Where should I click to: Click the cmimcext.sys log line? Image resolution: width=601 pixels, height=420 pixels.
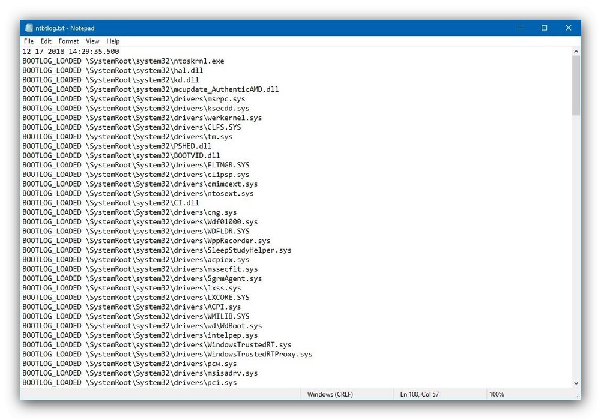(140, 184)
